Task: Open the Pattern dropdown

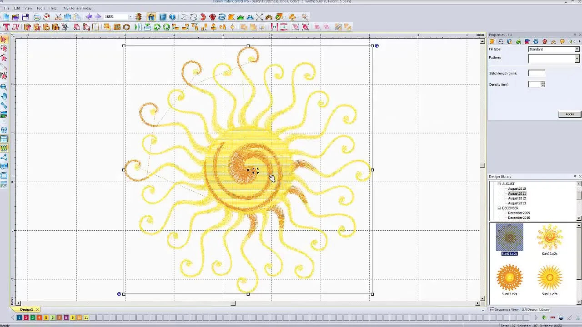Action: point(577,58)
